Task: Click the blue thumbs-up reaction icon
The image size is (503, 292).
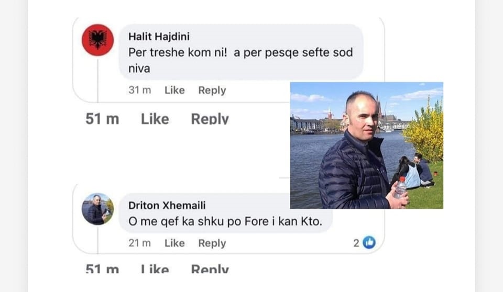Action: (369, 243)
